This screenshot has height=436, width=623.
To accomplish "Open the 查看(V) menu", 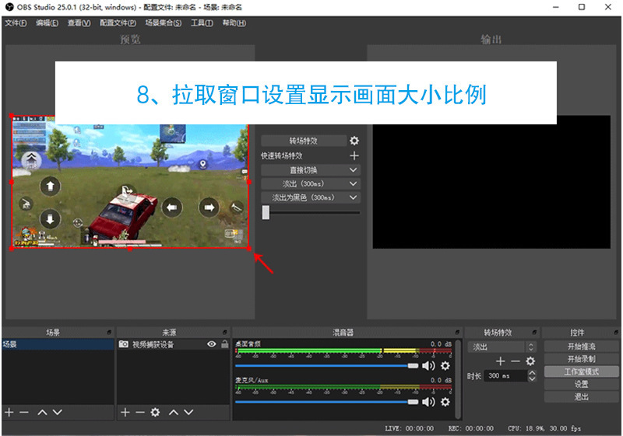I will click(x=79, y=23).
